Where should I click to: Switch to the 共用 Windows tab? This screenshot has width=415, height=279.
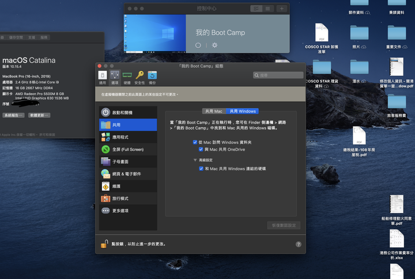click(x=243, y=111)
